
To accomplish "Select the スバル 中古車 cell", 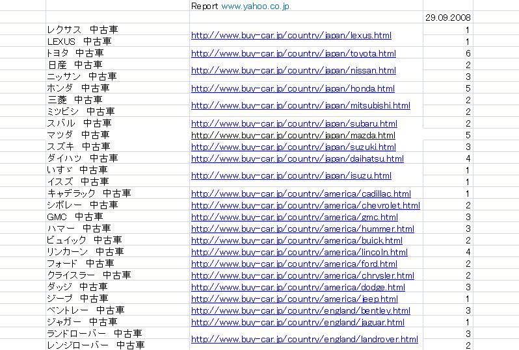I will pyautogui.click(x=118, y=123).
